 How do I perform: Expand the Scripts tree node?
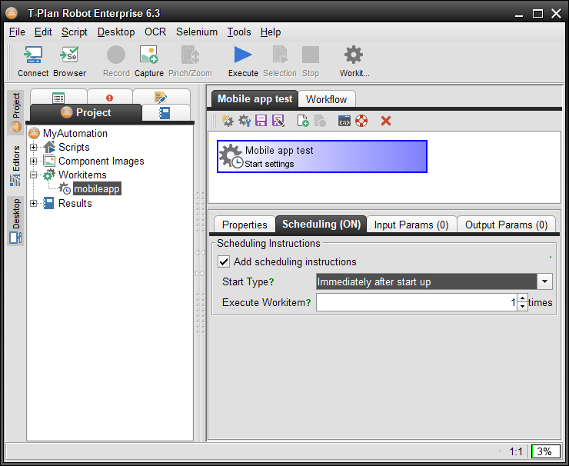click(x=33, y=148)
